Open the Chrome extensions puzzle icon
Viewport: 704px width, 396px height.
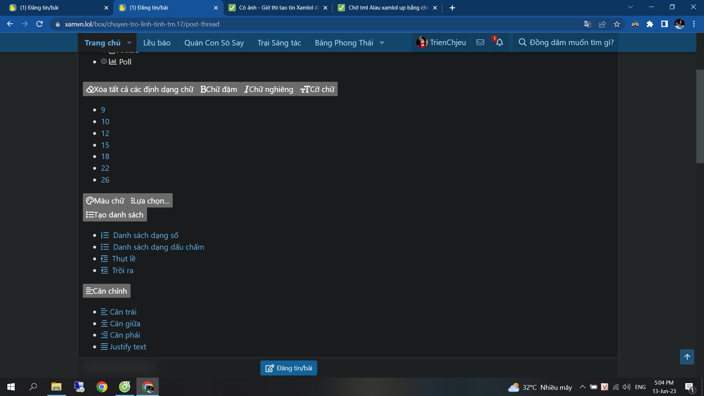pyautogui.click(x=650, y=24)
